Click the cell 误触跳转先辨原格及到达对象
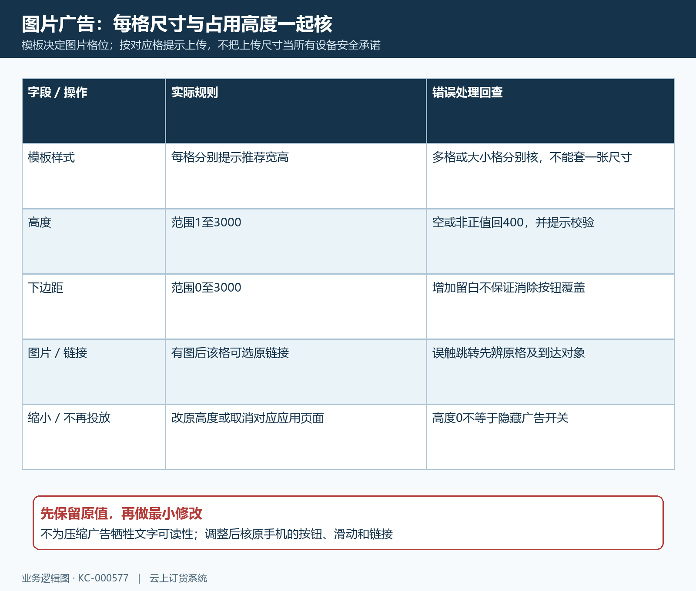Screen dimensions: 696x591 pos(550,372)
